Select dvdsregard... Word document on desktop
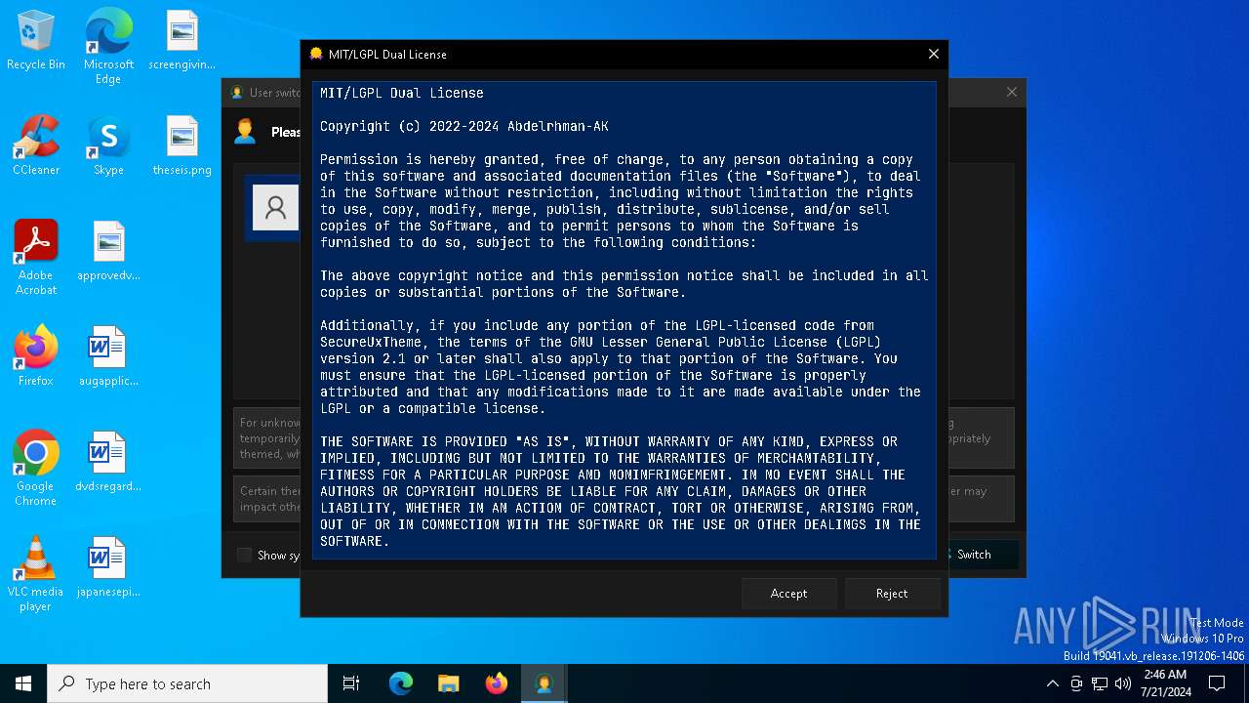 108,463
